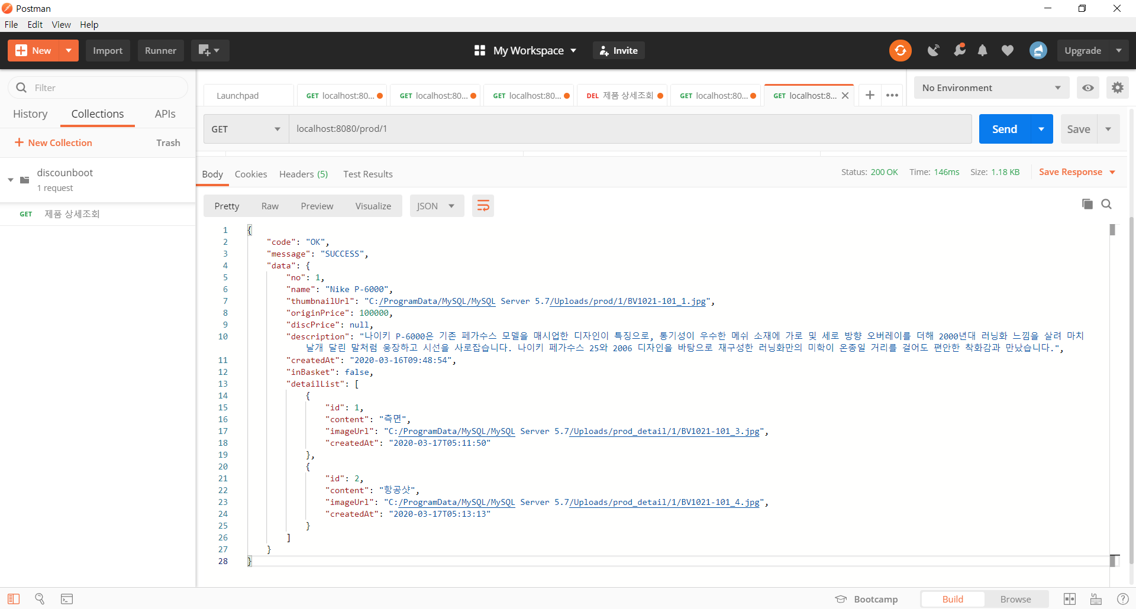
Task: Open the GET 제품 상세조회 request in sidebar
Action: (x=98, y=214)
